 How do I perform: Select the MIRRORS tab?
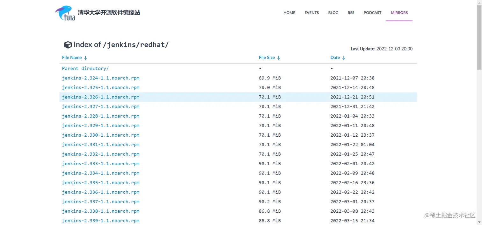[x=399, y=13]
